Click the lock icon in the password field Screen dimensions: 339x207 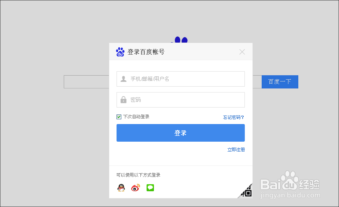124,99
